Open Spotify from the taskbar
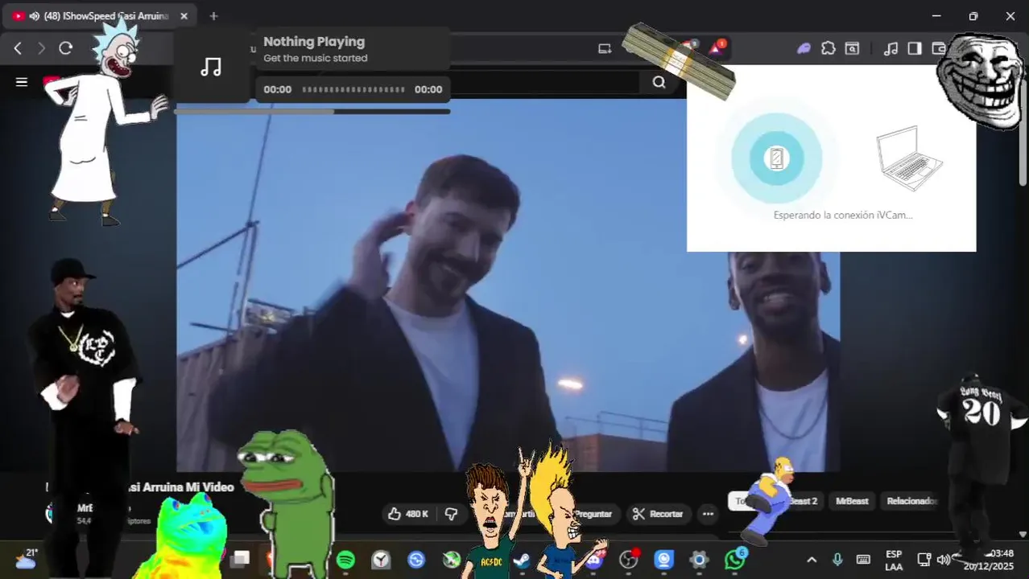Viewport: 1029px width, 579px height. click(345, 560)
